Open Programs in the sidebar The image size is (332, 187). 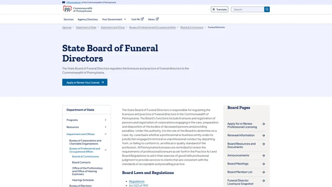coord(72,120)
